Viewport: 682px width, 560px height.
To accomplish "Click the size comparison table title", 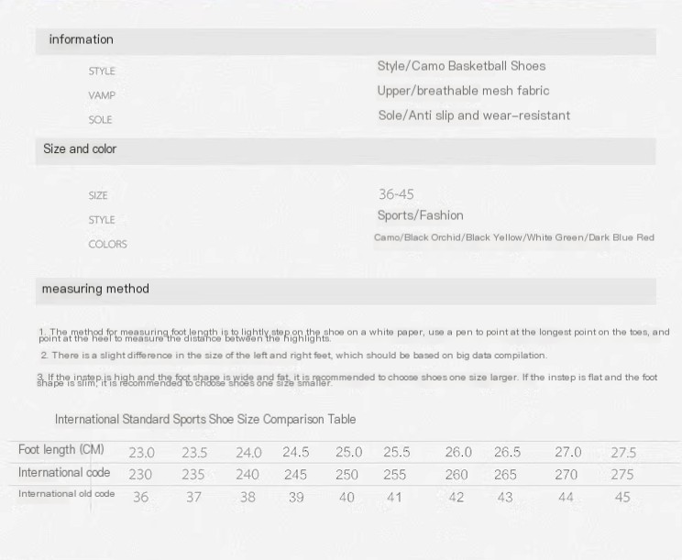I will [x=205, y=420].
